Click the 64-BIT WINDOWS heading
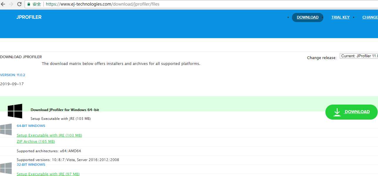The image size is (378, 176). (31, 126)
